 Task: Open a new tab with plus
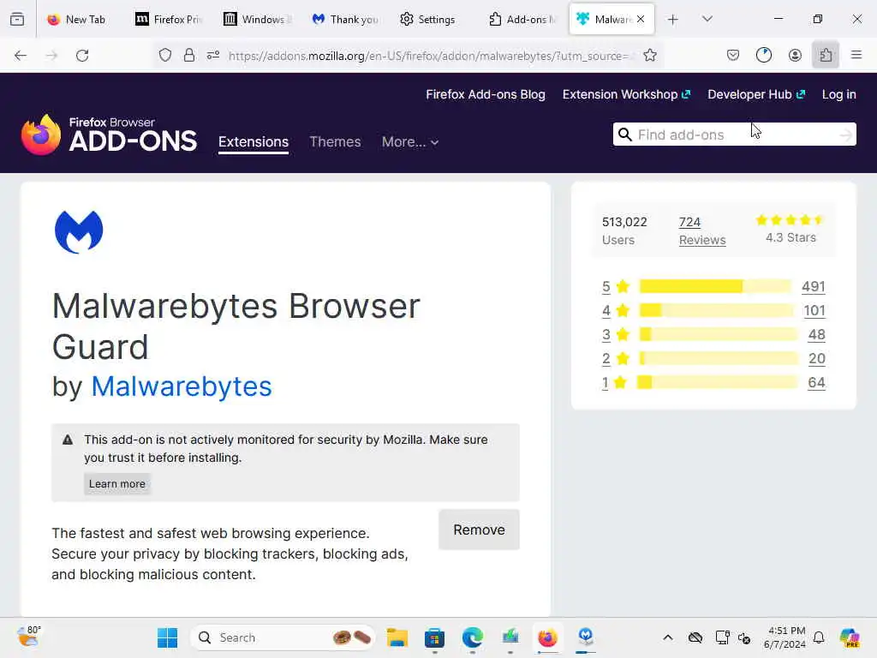click(x=673, y=20)
